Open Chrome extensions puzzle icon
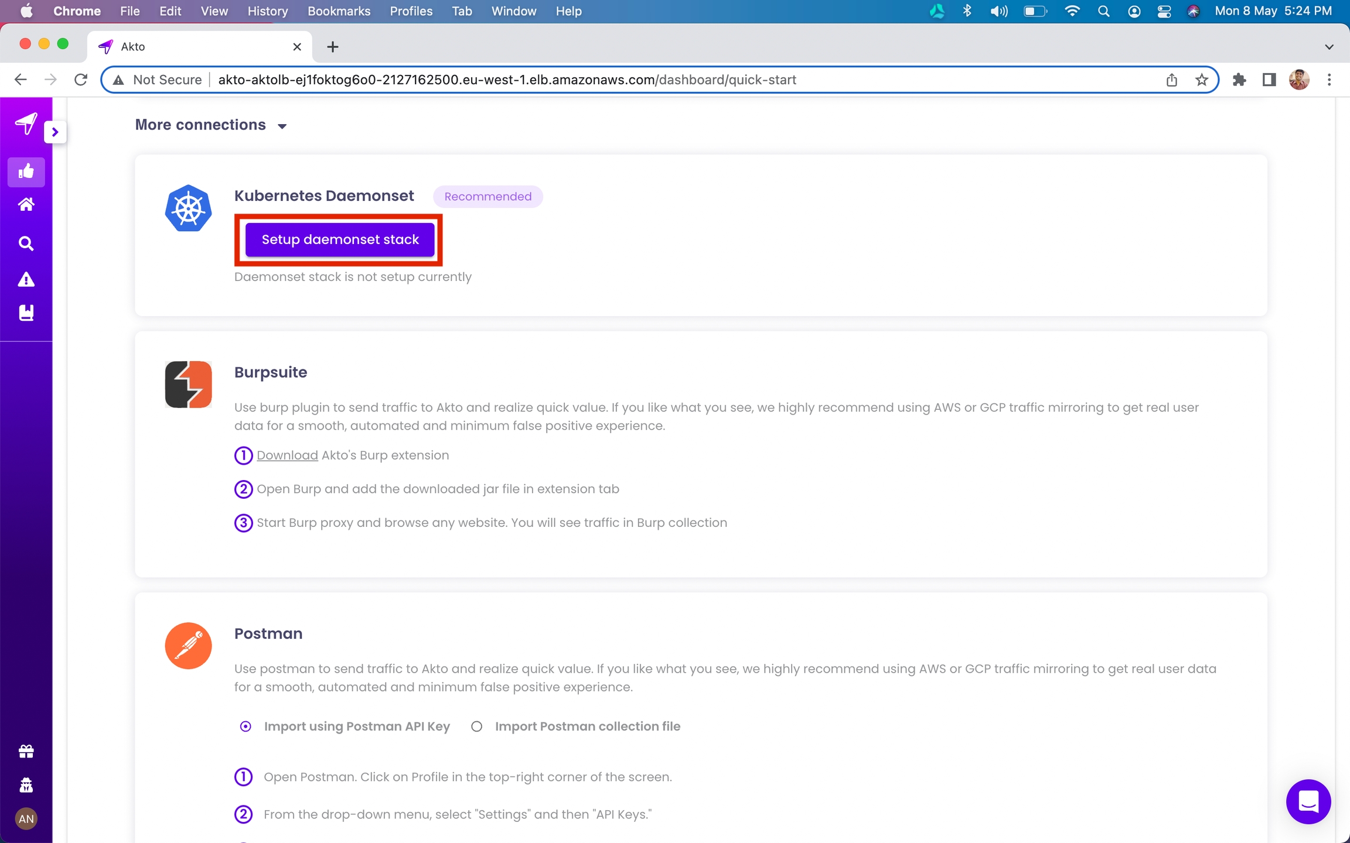The image size is (1350, 843). pyautogui.click(x=1239, y=80)
